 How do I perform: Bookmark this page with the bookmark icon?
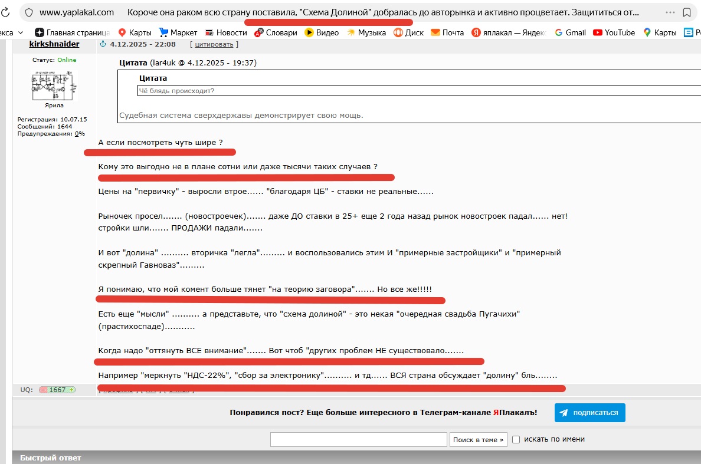pyautogui.click(x=687, y=12)
